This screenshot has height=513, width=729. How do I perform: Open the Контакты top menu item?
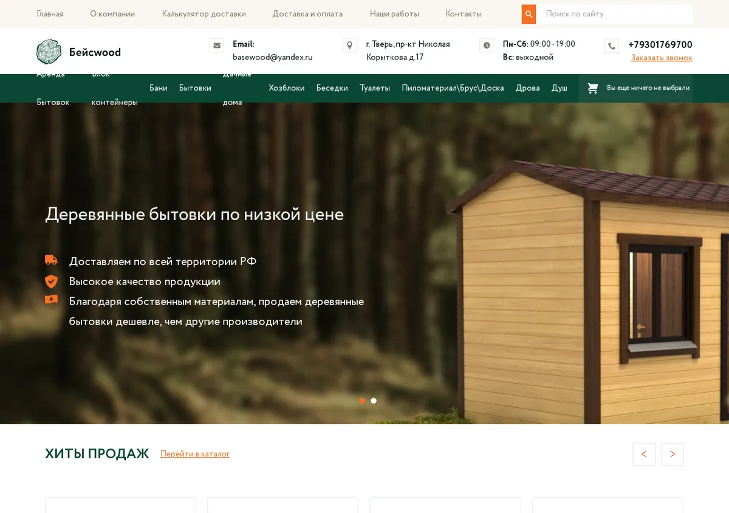click(x=464, y=14)
